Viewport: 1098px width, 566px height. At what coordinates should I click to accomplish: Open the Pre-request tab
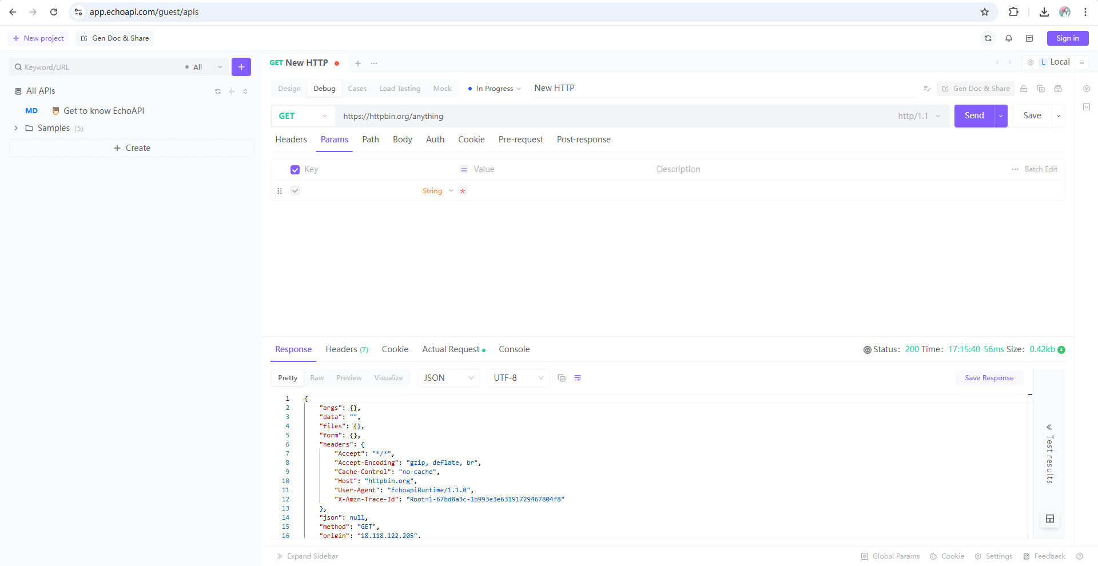(521, 139)
